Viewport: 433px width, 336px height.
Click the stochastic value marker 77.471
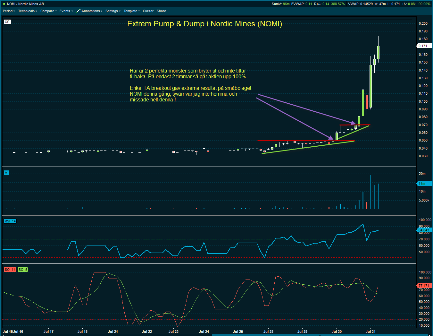click(x=424, y=285)
